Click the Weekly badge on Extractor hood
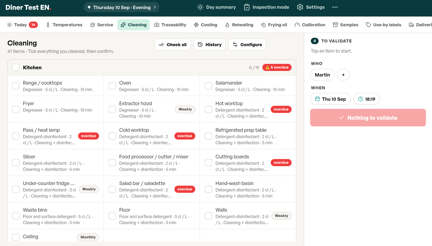 coord(185,109)
